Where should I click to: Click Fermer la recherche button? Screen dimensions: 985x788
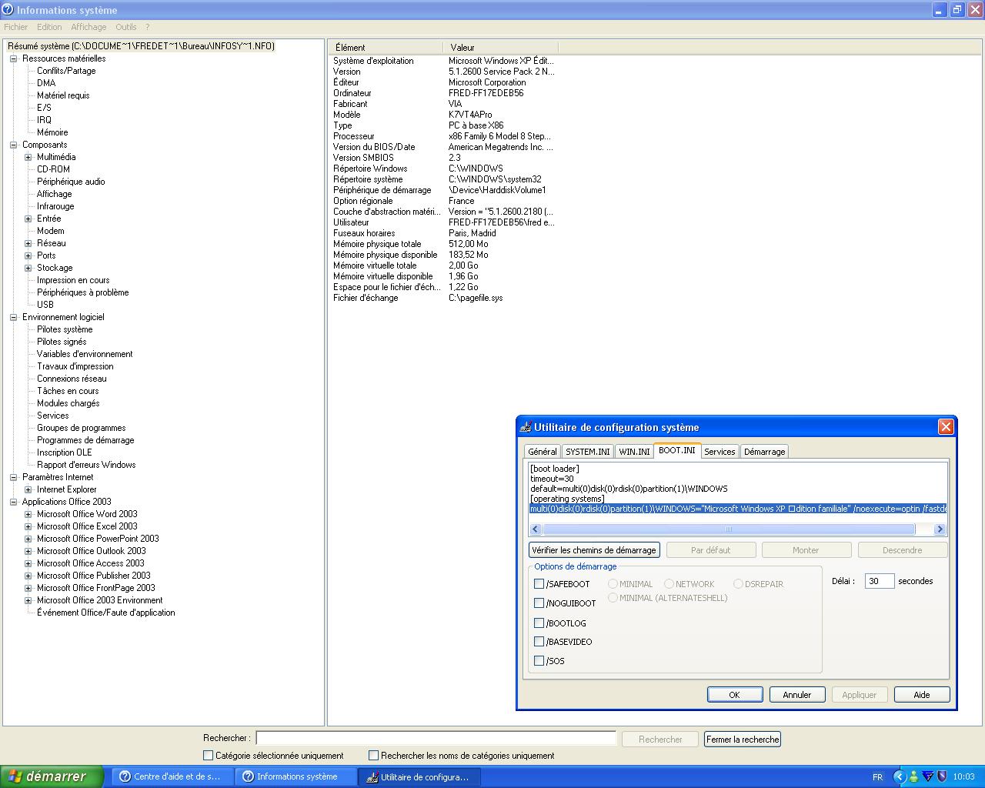click(x=743, y=740)
